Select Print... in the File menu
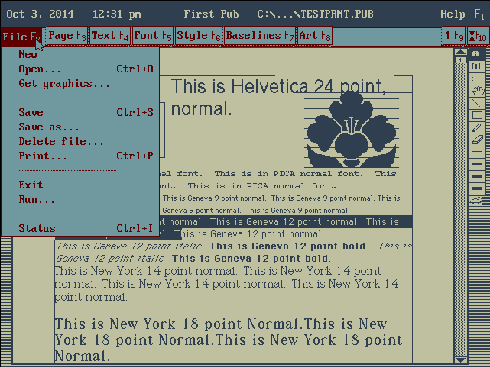The width and height of the screenshot is (490, 367). point(43,156)
